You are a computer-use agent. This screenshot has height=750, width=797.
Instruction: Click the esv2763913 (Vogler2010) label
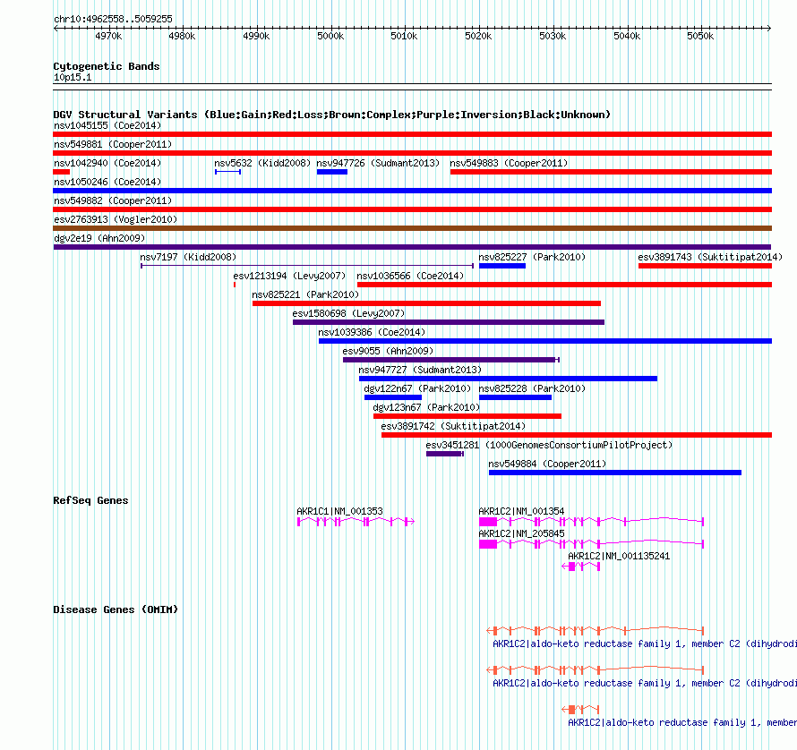[116, 219]
